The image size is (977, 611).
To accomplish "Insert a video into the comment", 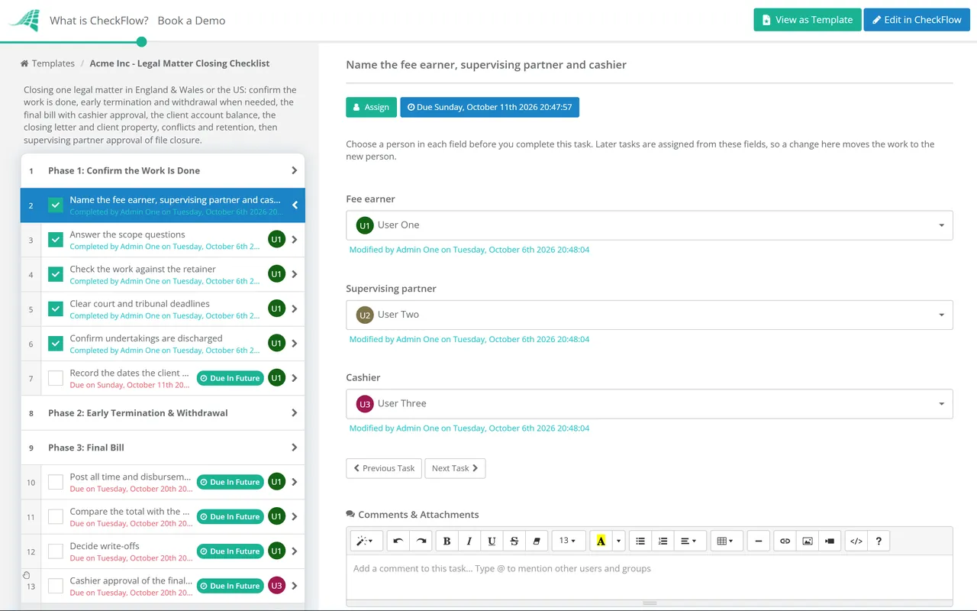I will click(x=830, y=541).
